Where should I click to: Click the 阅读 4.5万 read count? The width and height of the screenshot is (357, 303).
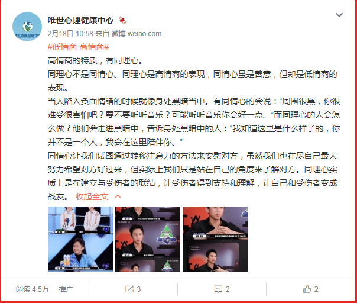pos(32,289)
